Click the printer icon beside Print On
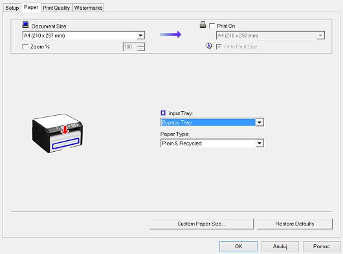The image size is (343, 254). tap(203, 25)
